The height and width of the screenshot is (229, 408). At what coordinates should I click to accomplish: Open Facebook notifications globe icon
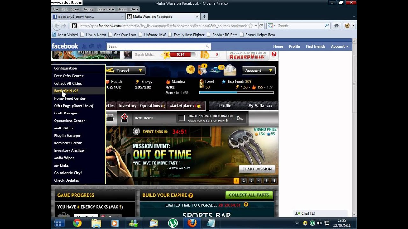click(x=99, y=46)
